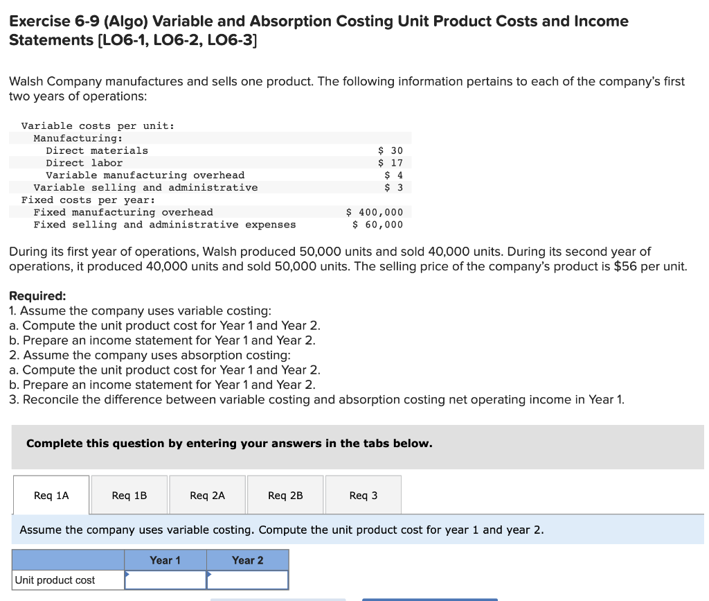This screenshot has width=709, height=601.
Task: Switch to the Req 2A tab
Action: tap(207, 494)
